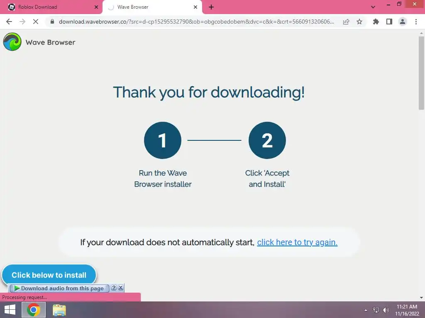
Task: Bookmark this page with the star icon
Action: (359, 22)
